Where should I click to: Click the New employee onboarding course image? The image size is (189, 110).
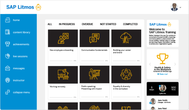(63, 38)
